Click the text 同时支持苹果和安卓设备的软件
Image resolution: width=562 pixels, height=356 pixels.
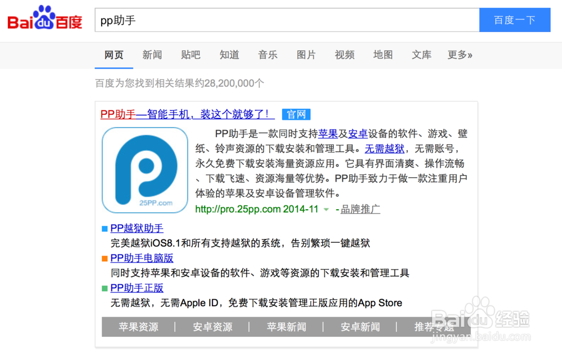(x=180, y=273)
